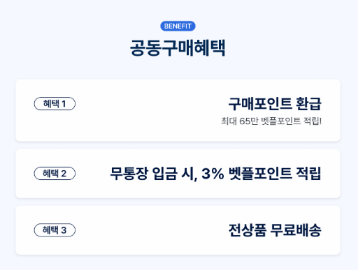Click the word 환급 in benefit one
Screen dimensions: 358x270
pos(309,104)
